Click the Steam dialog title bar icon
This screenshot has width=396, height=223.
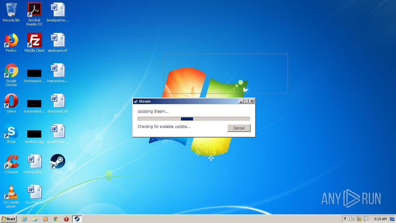(x=136, y=101)
